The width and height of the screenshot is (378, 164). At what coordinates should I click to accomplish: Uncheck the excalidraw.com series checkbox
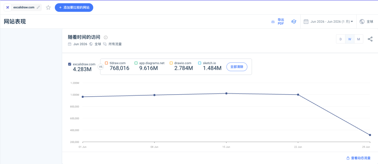[x=70, y=64]
